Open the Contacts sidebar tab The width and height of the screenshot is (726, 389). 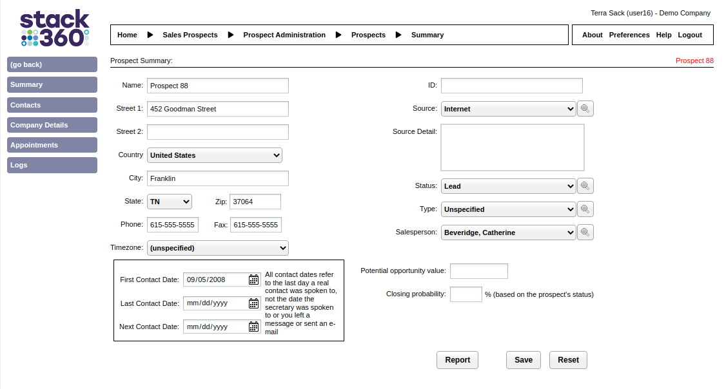[52, 105]
